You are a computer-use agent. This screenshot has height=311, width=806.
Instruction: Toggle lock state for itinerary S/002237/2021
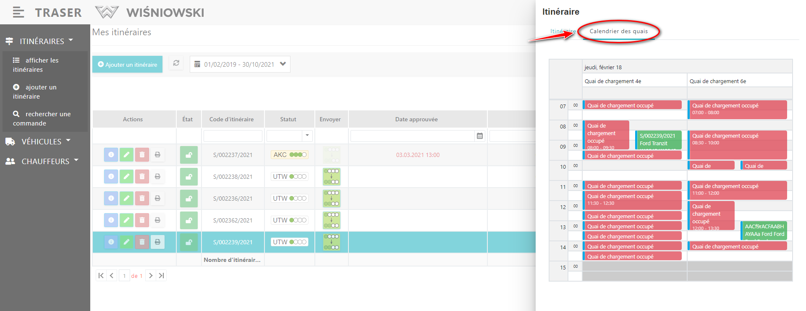[189, 155]
